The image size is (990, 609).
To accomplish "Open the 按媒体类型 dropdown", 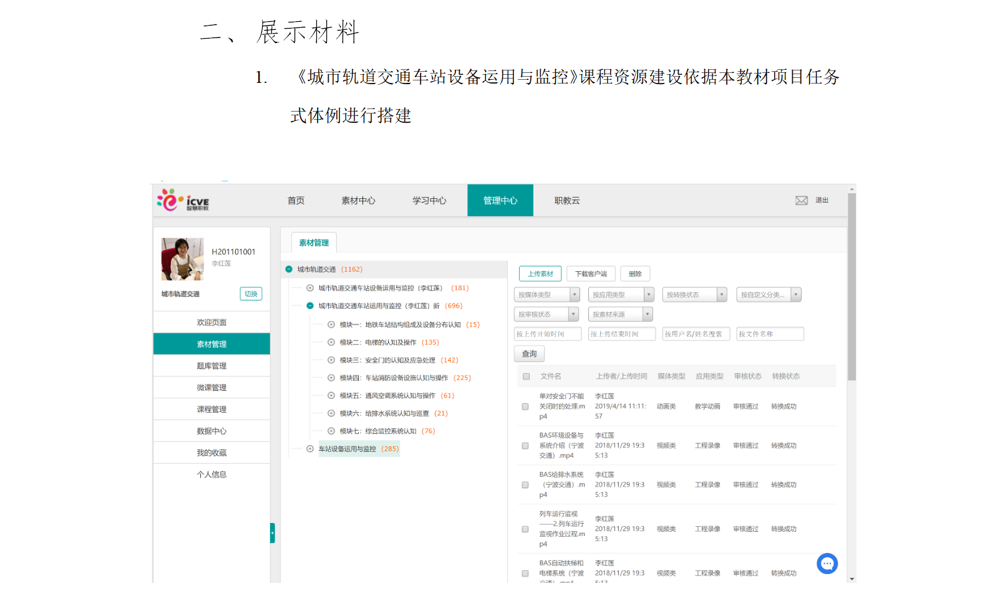I will [547, 295].
